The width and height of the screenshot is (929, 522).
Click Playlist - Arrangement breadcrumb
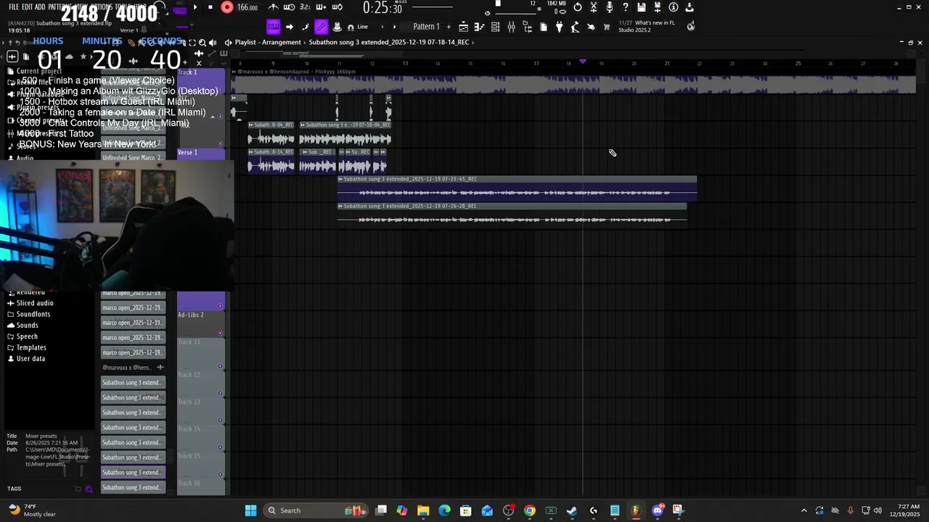(x=268, y=42)
